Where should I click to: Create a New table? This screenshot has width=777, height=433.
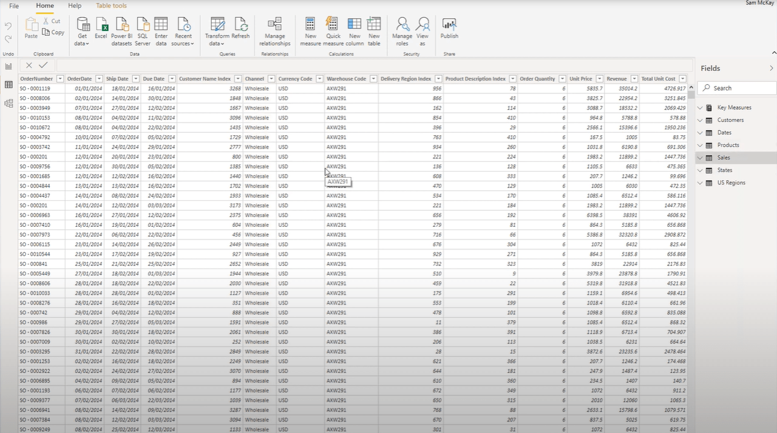point(374,32)
